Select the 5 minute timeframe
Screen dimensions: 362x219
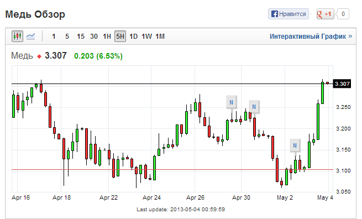pos(67,36)
